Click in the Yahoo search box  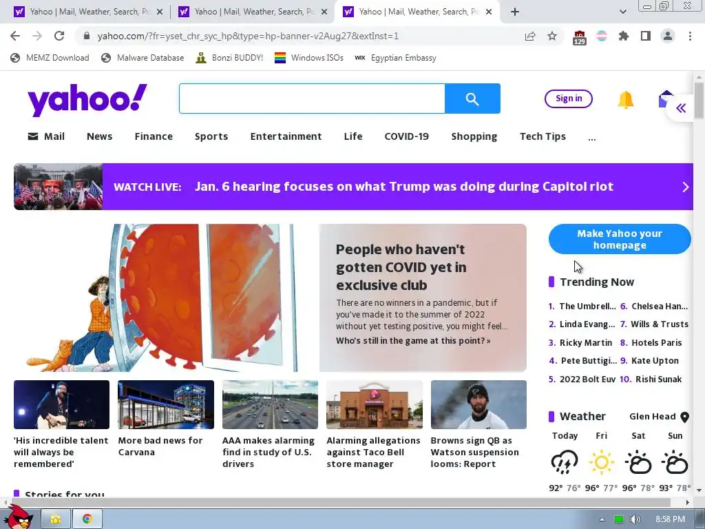[x=312, y=98]
